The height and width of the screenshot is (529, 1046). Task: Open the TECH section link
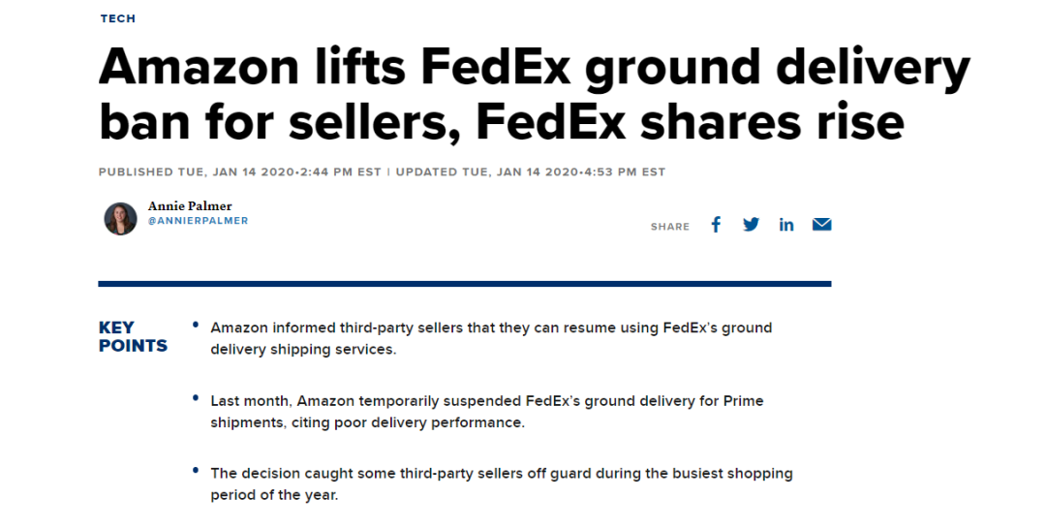click(x=118, y=18)
